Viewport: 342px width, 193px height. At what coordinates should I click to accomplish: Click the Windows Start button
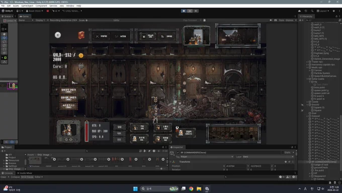135,189
